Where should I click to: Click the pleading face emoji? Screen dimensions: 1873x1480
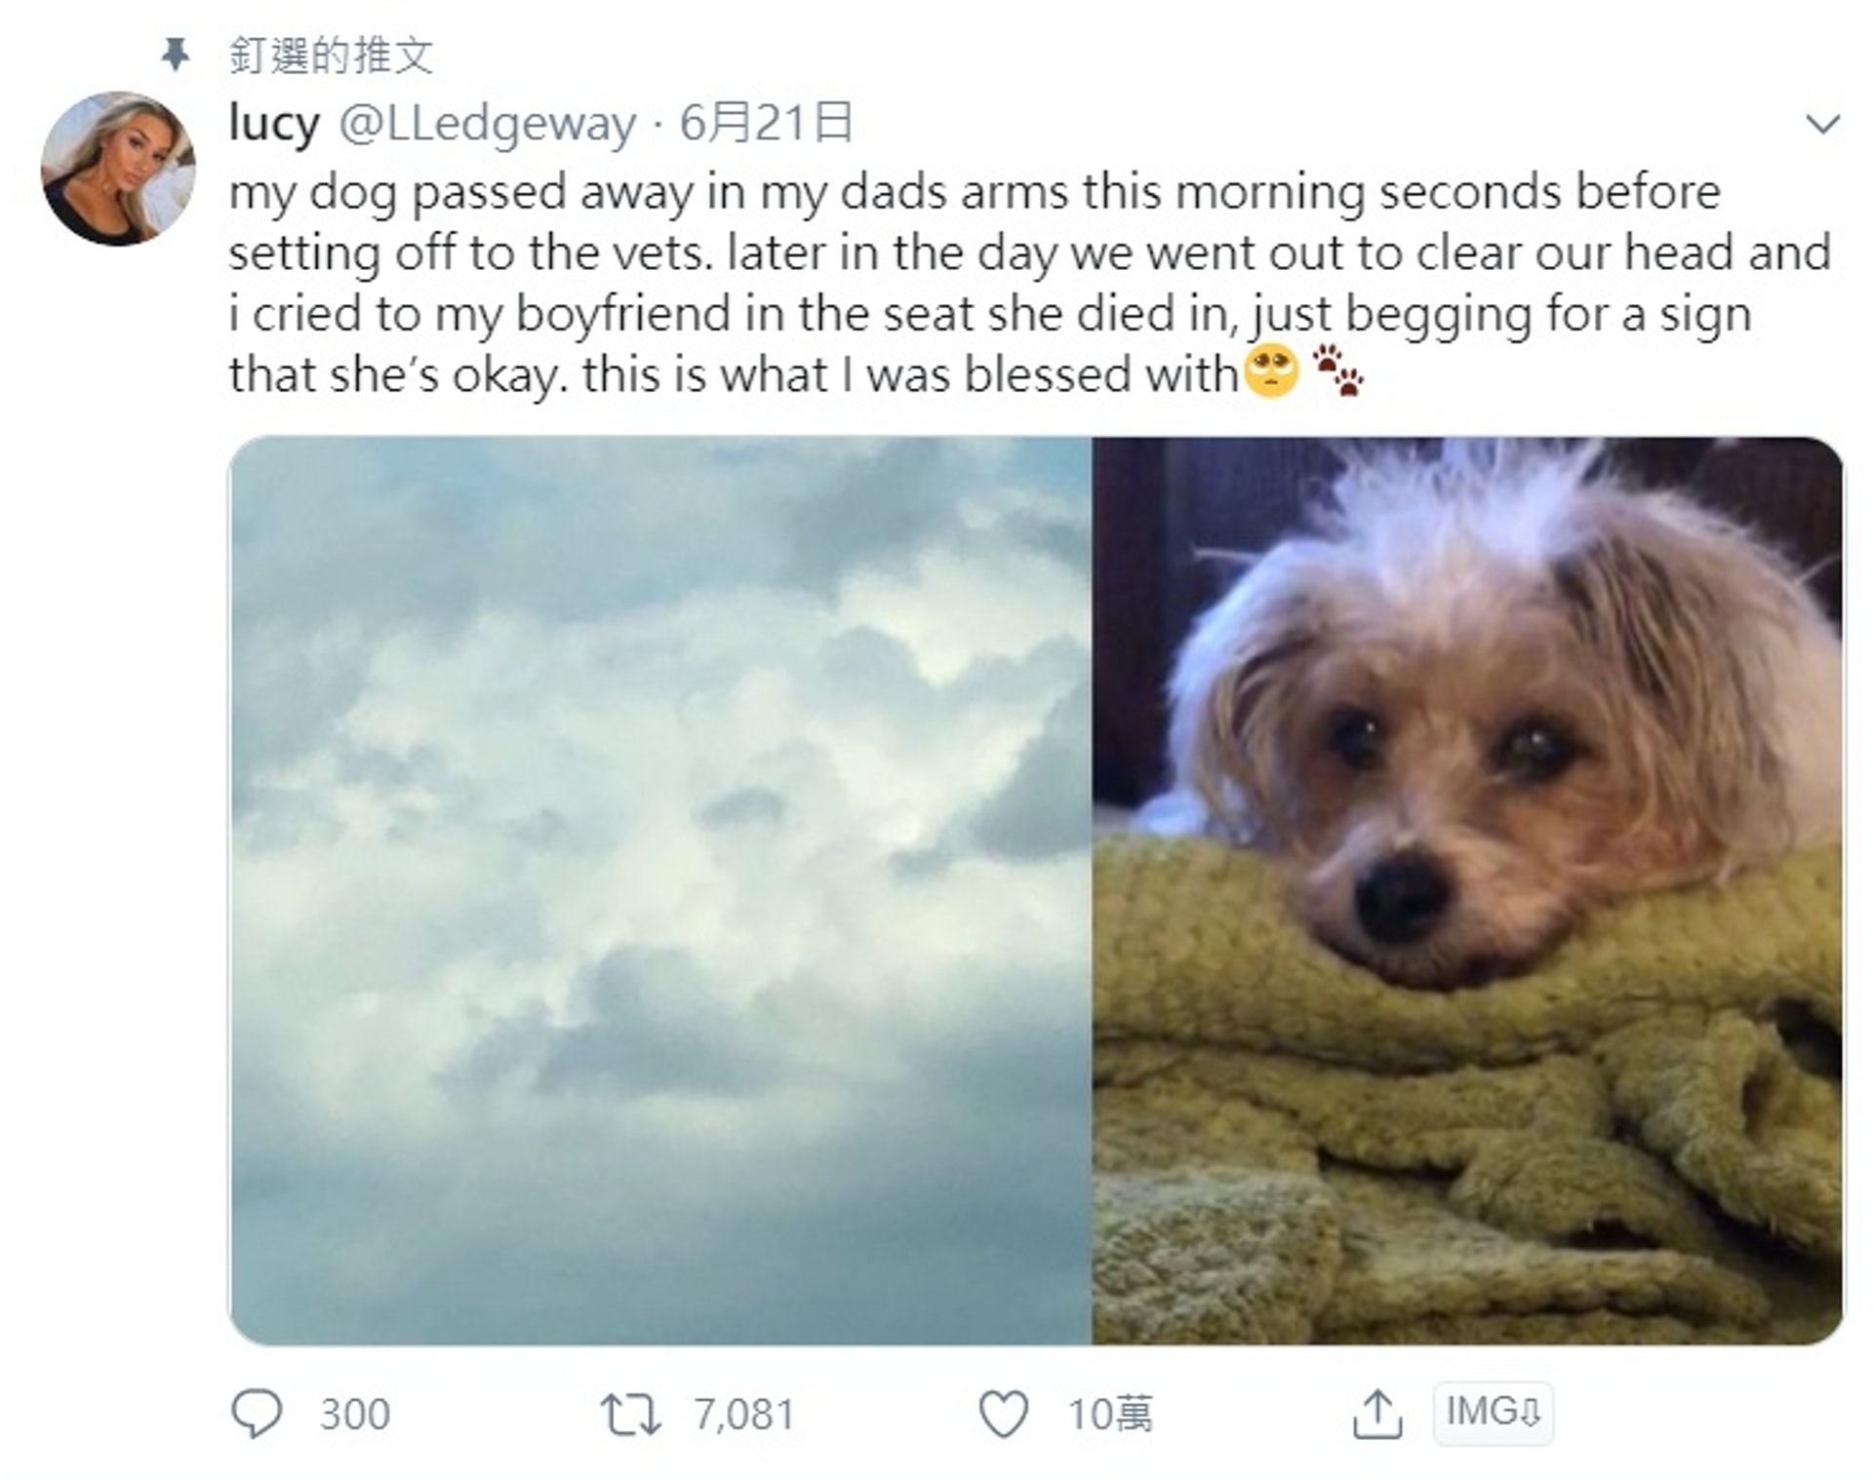1271,371
